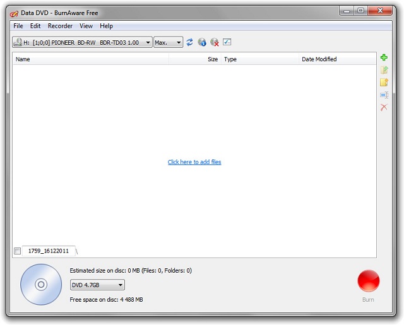Open the DVD 4.7GB disc size dropdown

[97, 285]
